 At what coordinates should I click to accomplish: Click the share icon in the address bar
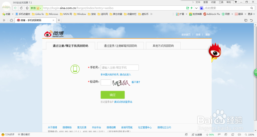point(188,8)
